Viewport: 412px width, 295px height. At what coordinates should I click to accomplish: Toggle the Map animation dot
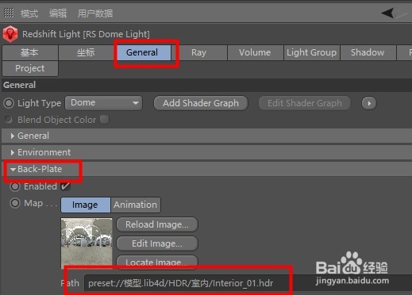(x=15, y=203)
